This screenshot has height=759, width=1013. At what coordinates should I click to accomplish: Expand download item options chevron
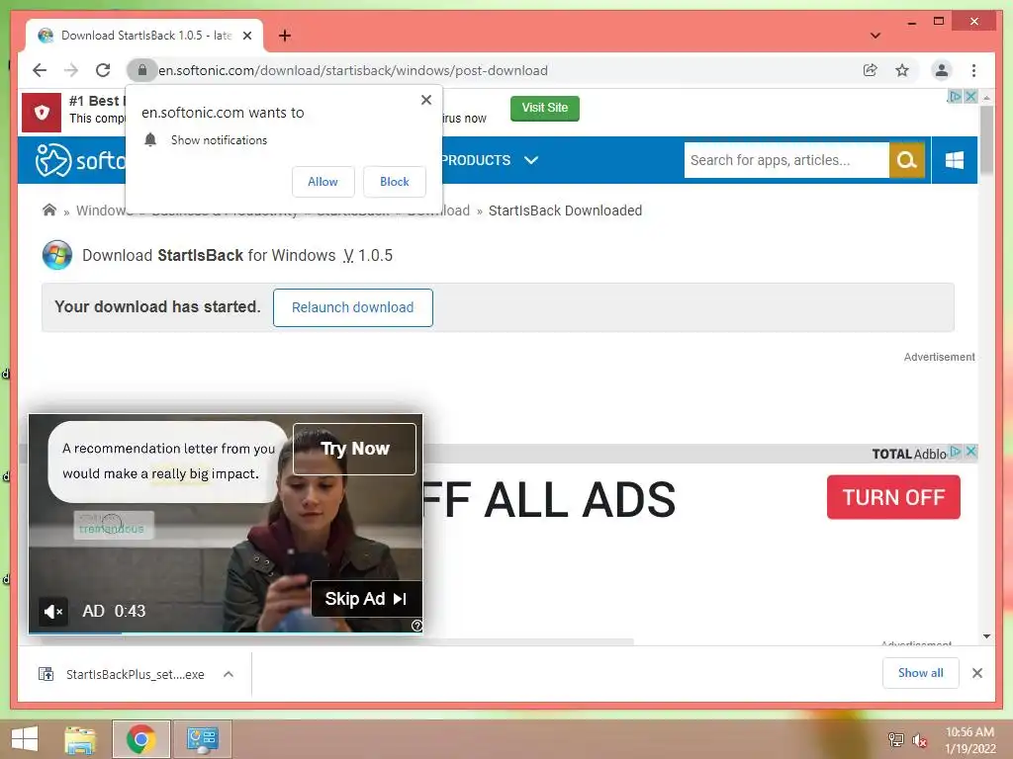[x=229, y=674]
